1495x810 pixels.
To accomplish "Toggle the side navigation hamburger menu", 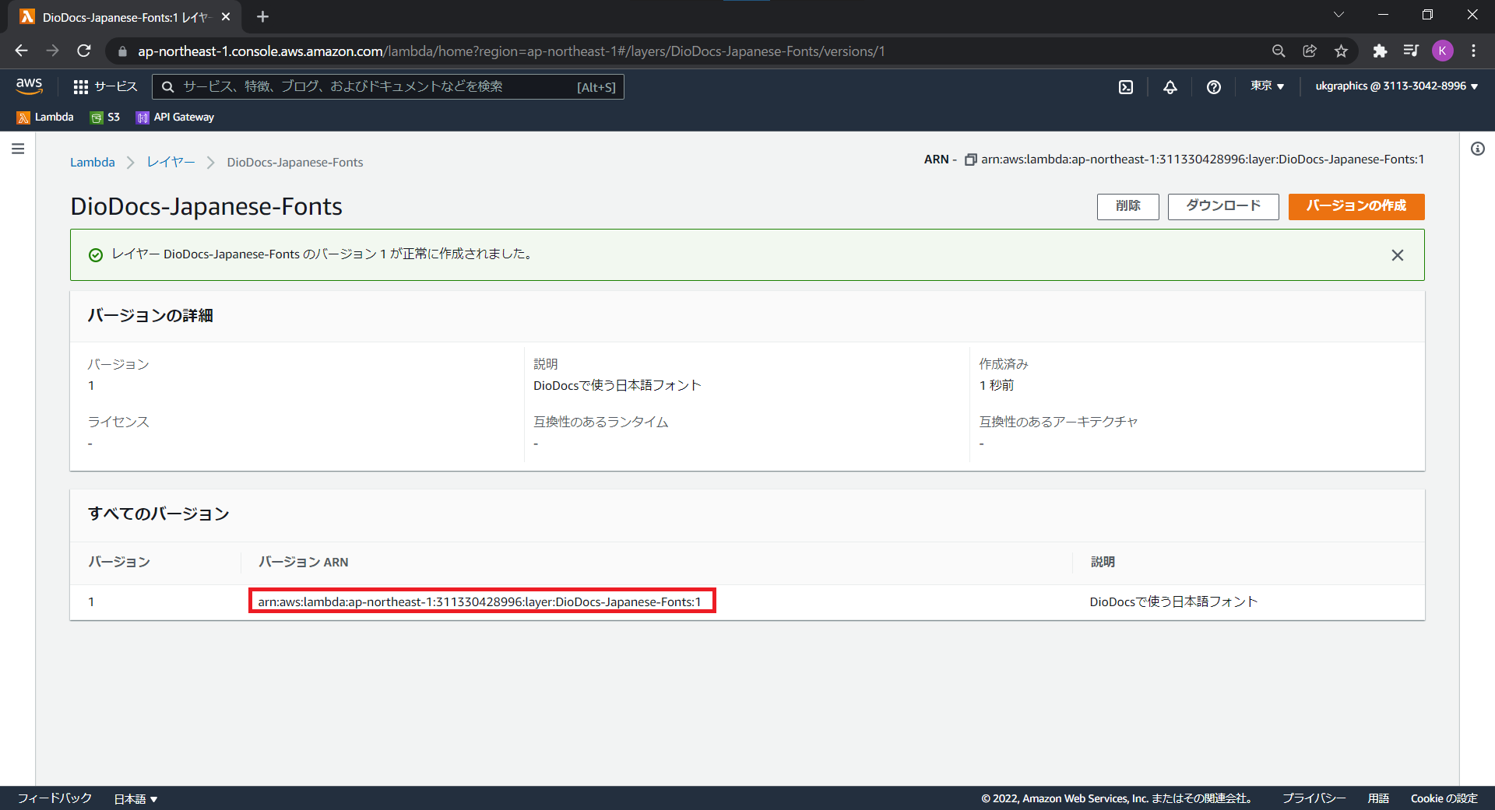I will point(18,149).
